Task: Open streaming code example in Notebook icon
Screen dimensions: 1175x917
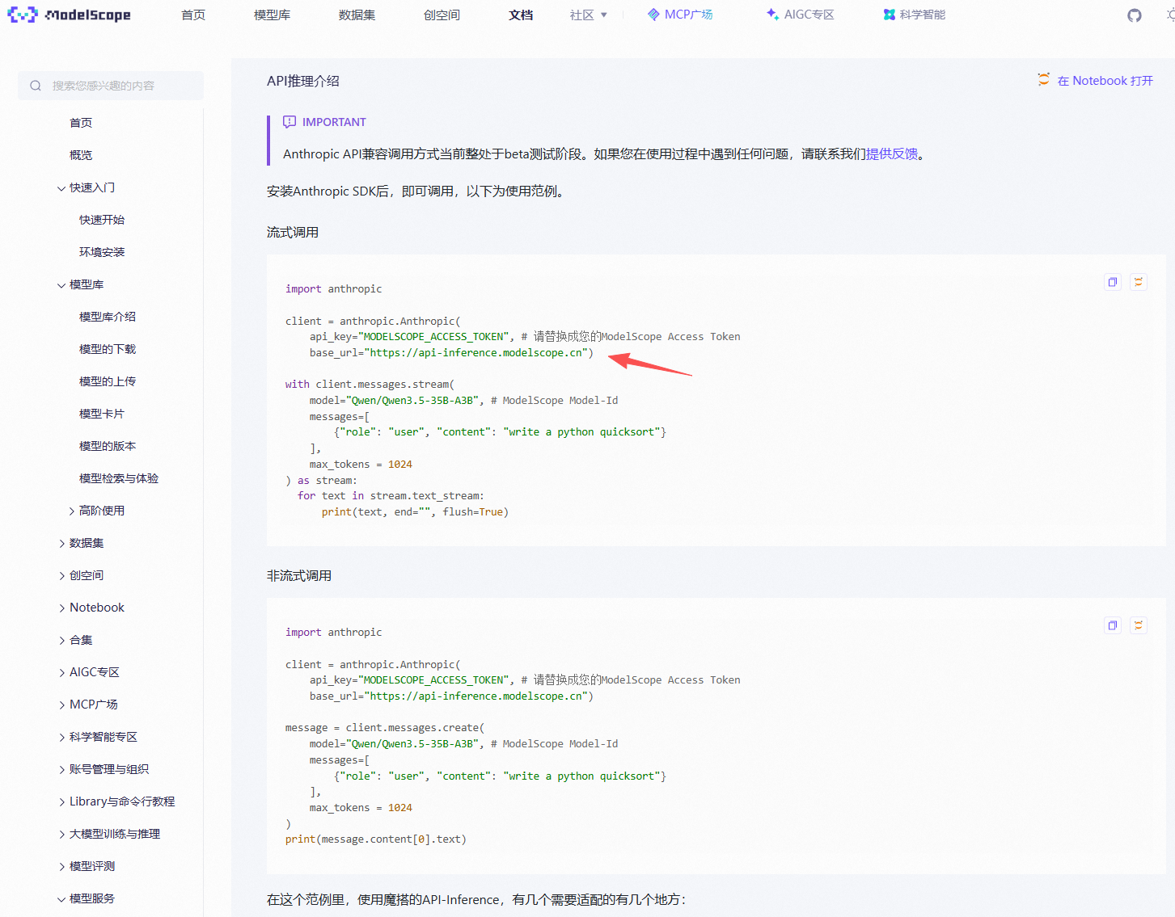Action: click(1139, 282)
